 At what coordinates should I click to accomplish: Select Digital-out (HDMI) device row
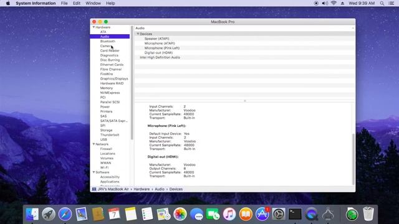click(x=244, y=52)
